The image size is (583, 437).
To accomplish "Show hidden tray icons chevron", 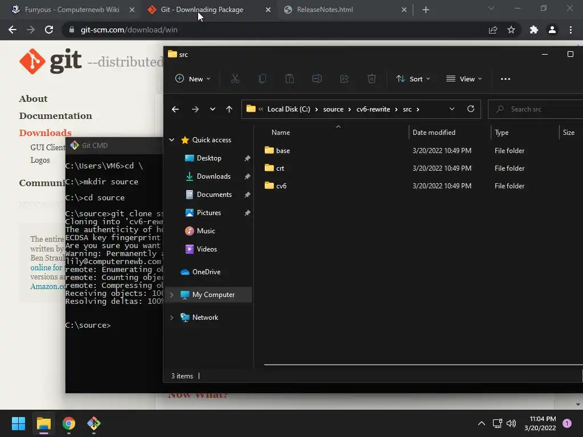I will coord(482,423).
